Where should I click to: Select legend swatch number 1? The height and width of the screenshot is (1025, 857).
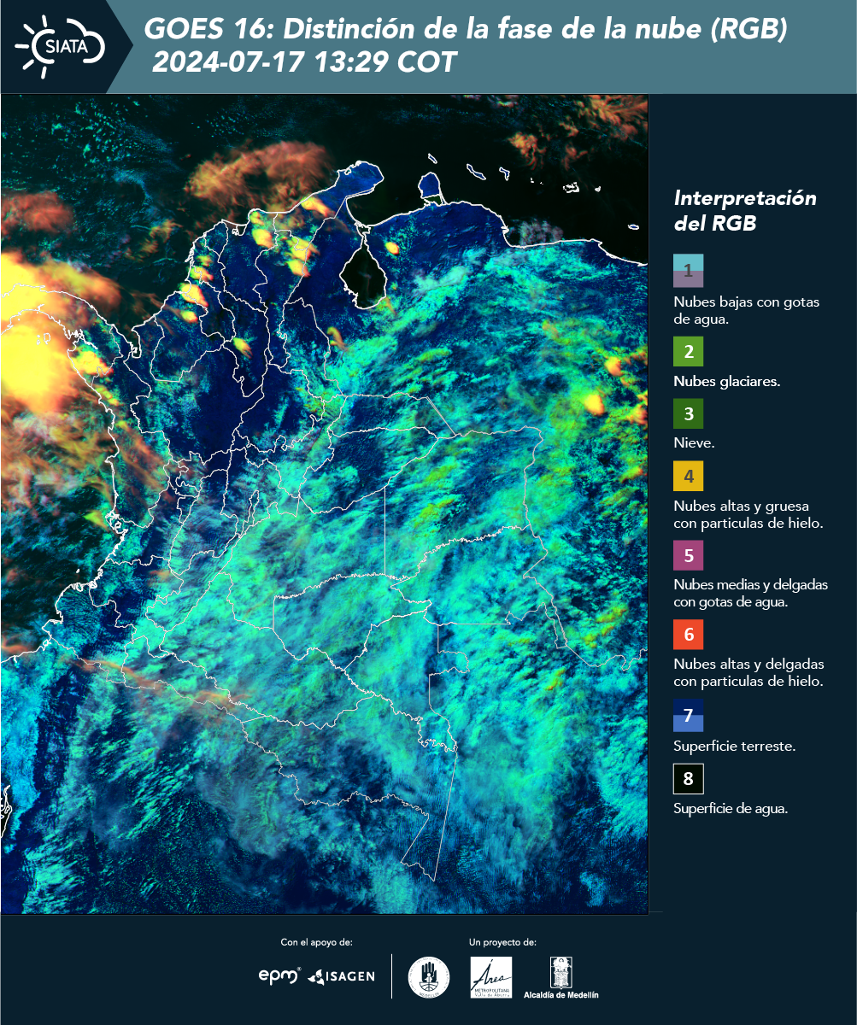click(688, 270)
